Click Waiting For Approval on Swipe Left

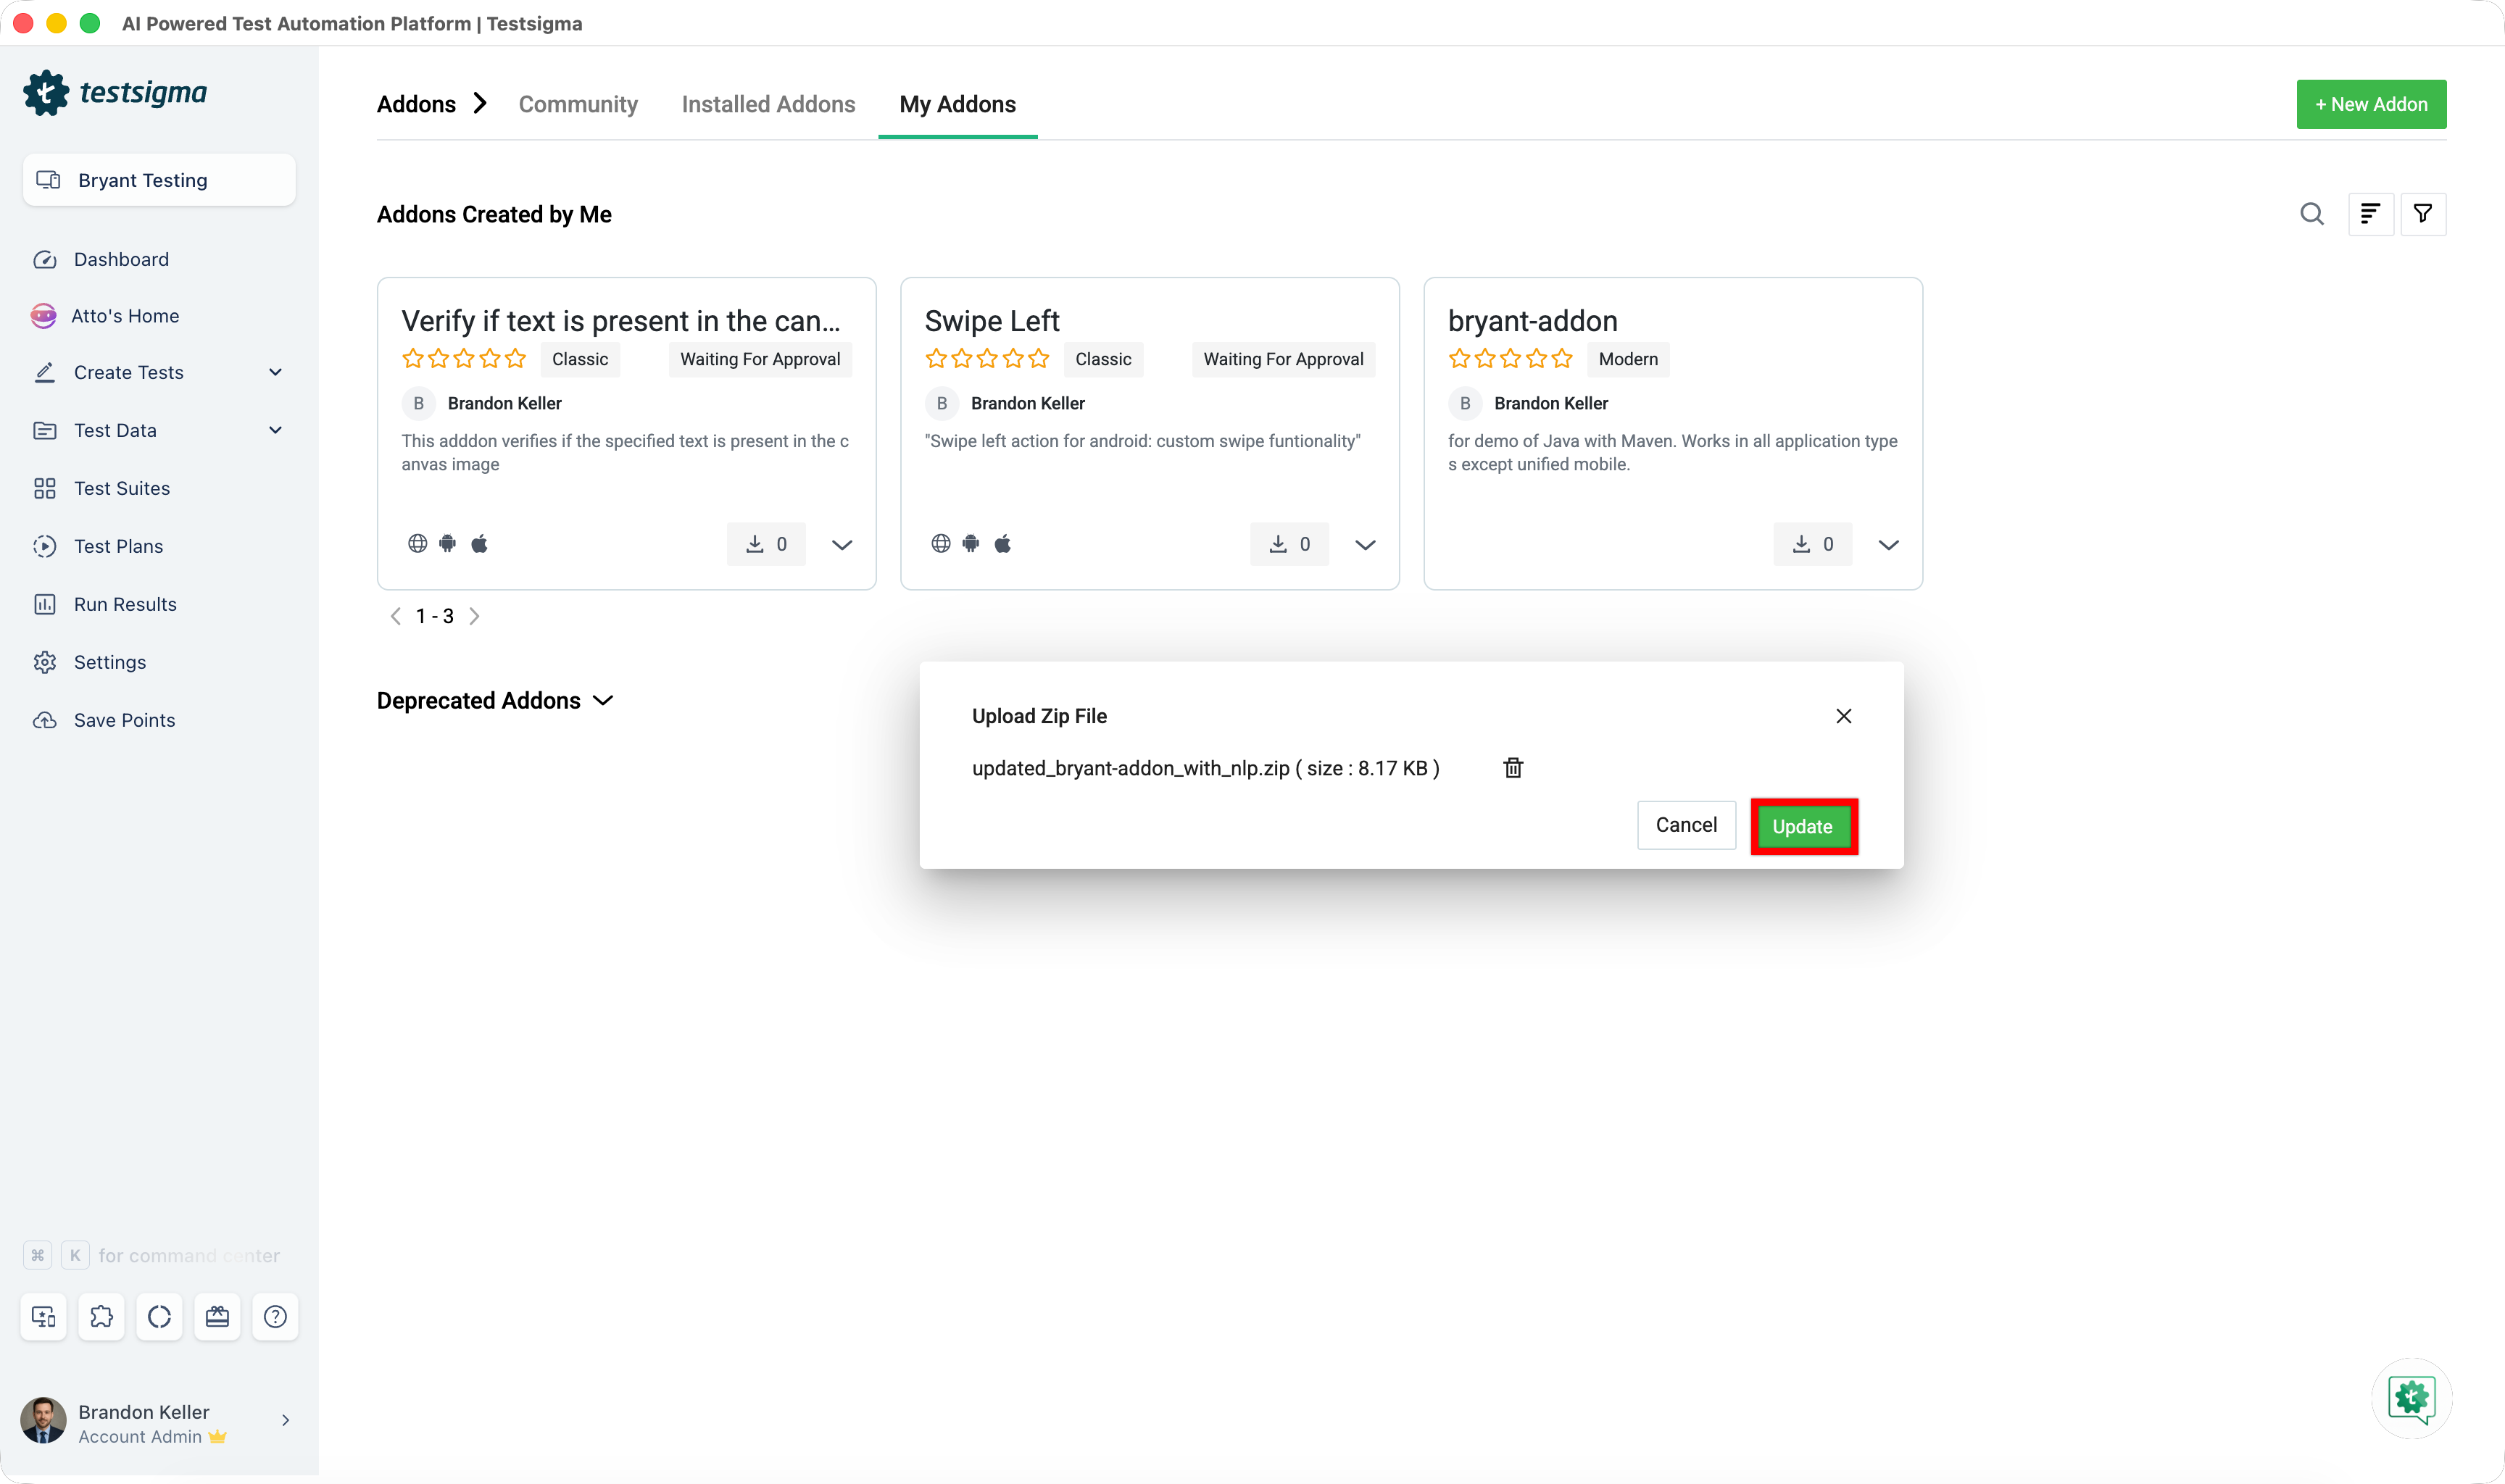(1283, 360)
